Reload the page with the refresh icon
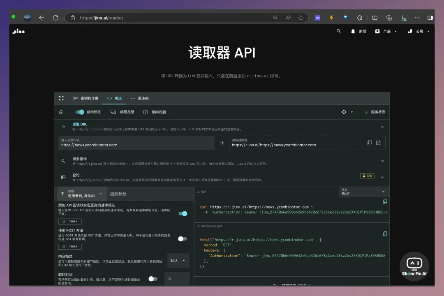The height and width of the screenshot is (296, 444). [x=55, y=18]
